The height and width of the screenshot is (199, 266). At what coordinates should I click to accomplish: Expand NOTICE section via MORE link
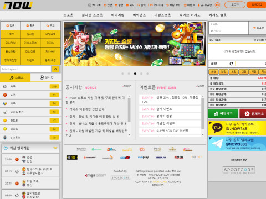pyautogui.click(x=127, y=86)
